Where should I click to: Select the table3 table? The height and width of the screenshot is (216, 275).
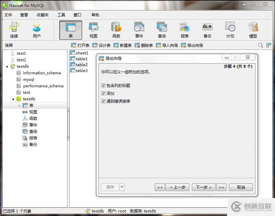click(x=79, y=70)
